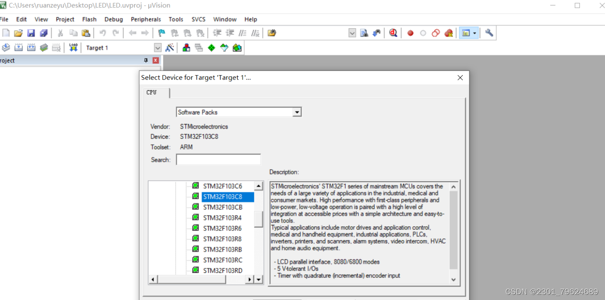
Task: Close the Project panel
Action: pyautogui.click(x=156, y=60)
